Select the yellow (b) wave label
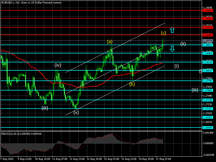 pyautogui.click(x=132, y=84)
